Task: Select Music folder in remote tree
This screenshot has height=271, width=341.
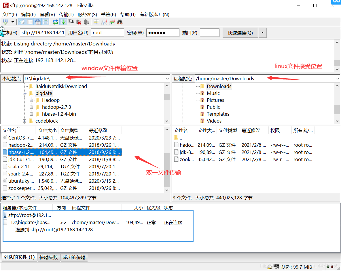Action: (213, 93)
